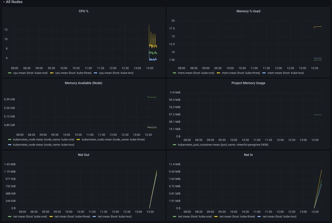Open the Memory Available (Node) panel menu
This screenshot has height=223, width=332.
coord(83,83)
